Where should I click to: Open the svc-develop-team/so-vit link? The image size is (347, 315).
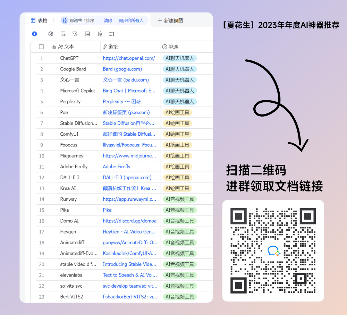coord(130,286)
